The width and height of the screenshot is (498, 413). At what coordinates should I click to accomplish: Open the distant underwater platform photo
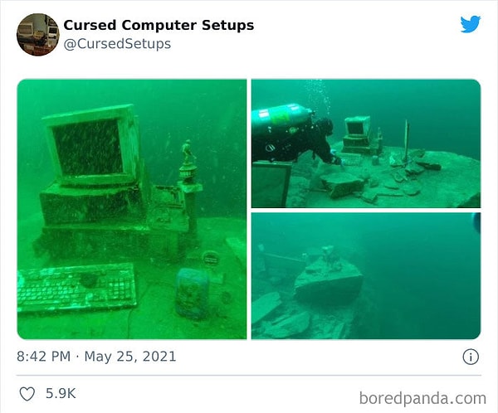pos(366,276)
